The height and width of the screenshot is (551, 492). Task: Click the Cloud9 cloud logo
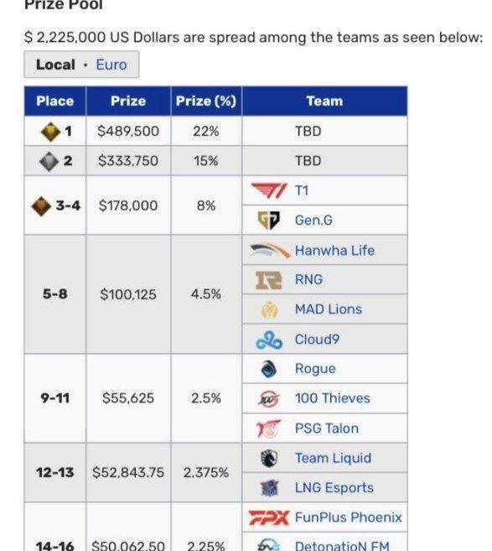269,340
